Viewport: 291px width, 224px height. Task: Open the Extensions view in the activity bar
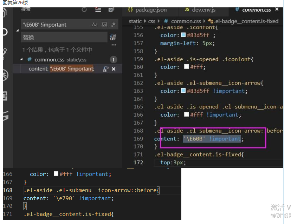pyautogui.click(x=5, y=95)
